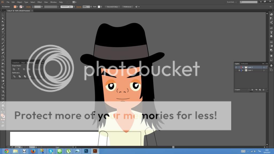Click the target circle of Layer 2
Screen dimensions: 274x154
(264, 67)
